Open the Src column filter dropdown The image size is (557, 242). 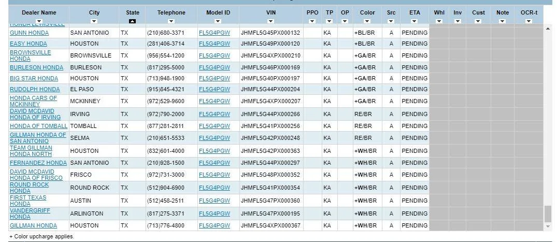coord(391,21)
